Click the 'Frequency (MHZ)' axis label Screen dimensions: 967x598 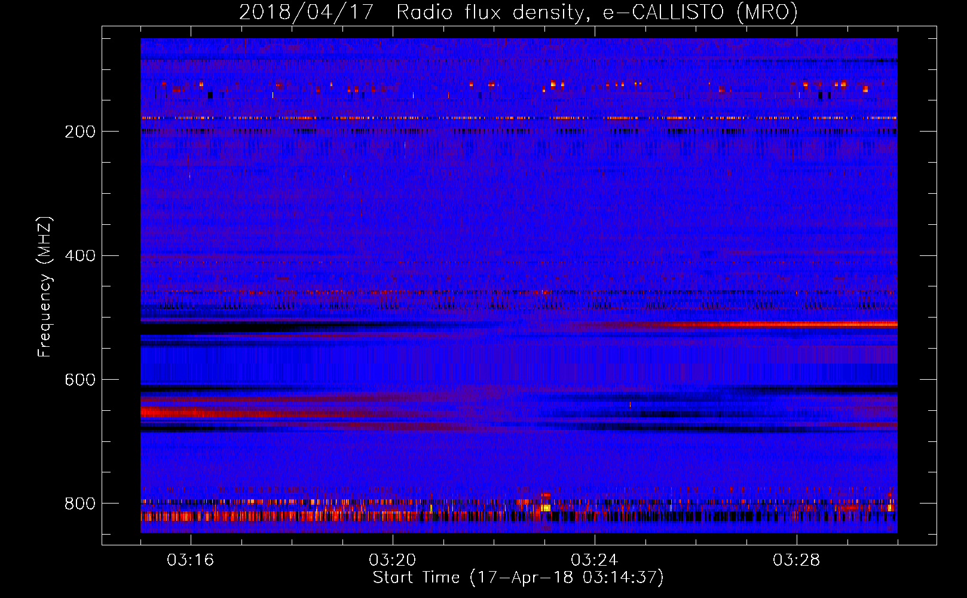coord(44,287)
